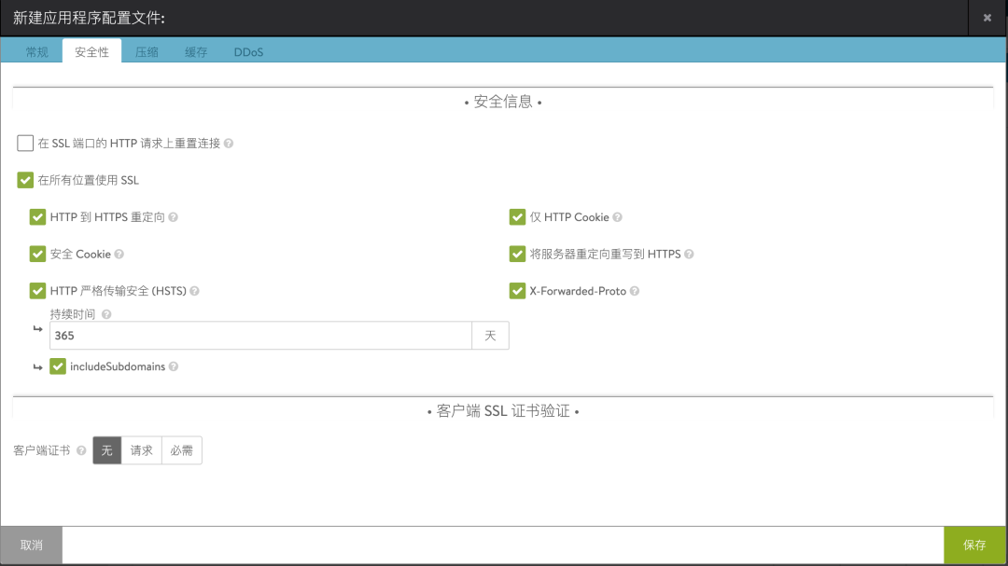
Task: Open help icon for 客户端证书
Action: [x=81, y=450]
